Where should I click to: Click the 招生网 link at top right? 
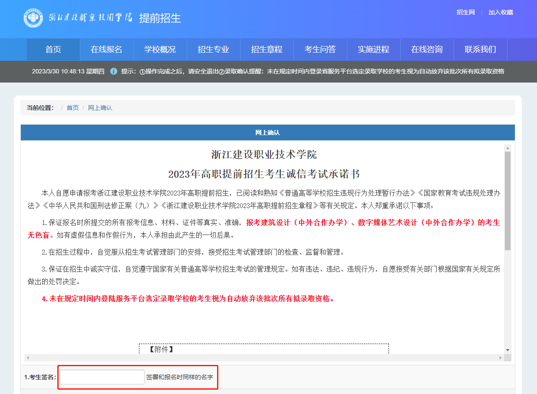[465, 12]
